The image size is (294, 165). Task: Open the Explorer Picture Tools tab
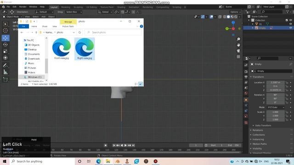(x=68, y=27)
